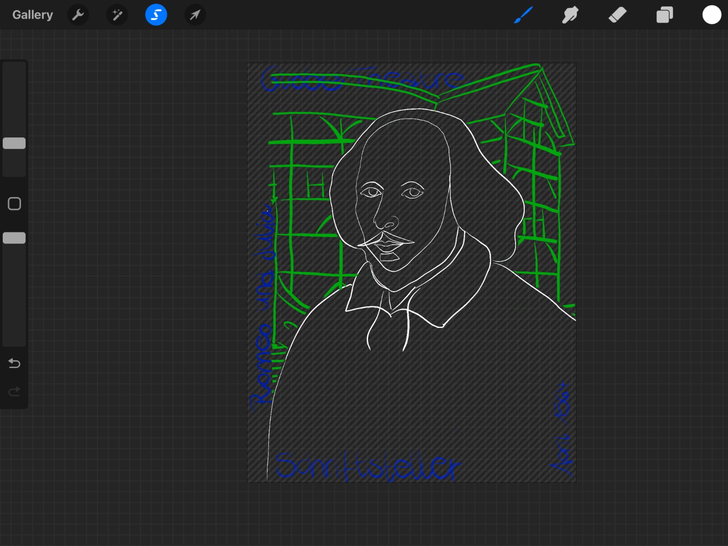The image size is (728, 546).
Task: Open the white color picker swatch
Action: coord(712,15)
